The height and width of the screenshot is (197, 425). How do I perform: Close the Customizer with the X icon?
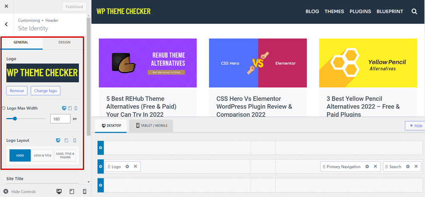coord(6,6)
